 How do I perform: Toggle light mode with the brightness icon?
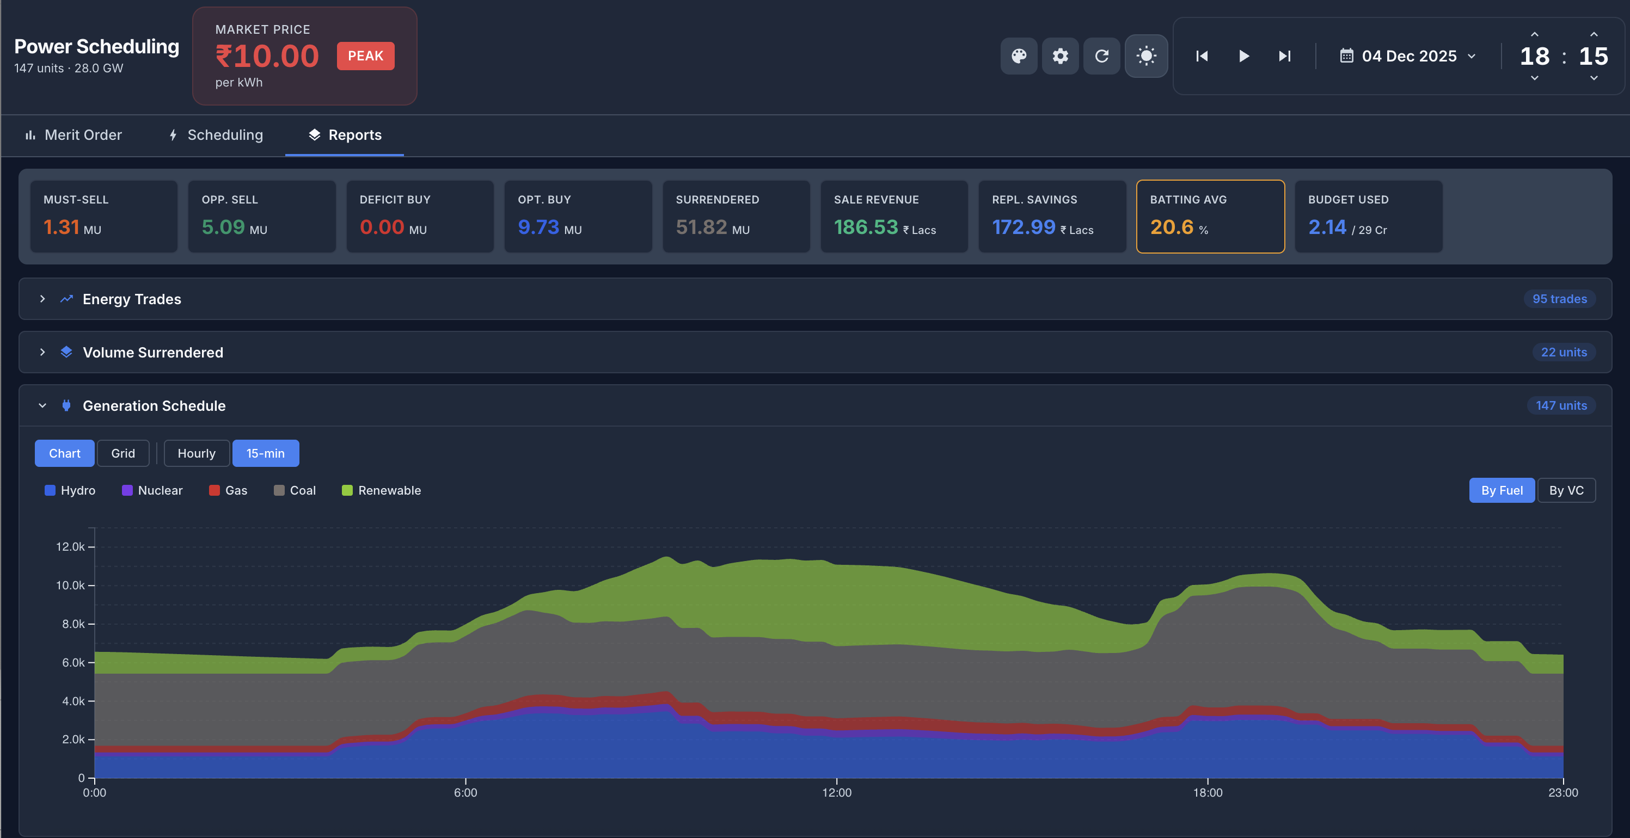click(x=1146, y=56)
